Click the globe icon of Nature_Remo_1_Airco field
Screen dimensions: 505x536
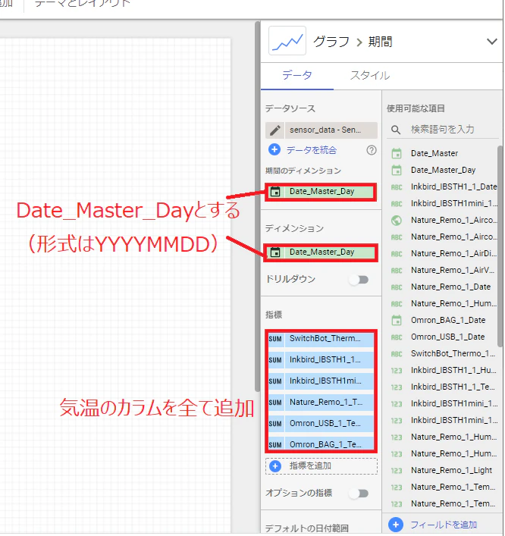[397, 221]
